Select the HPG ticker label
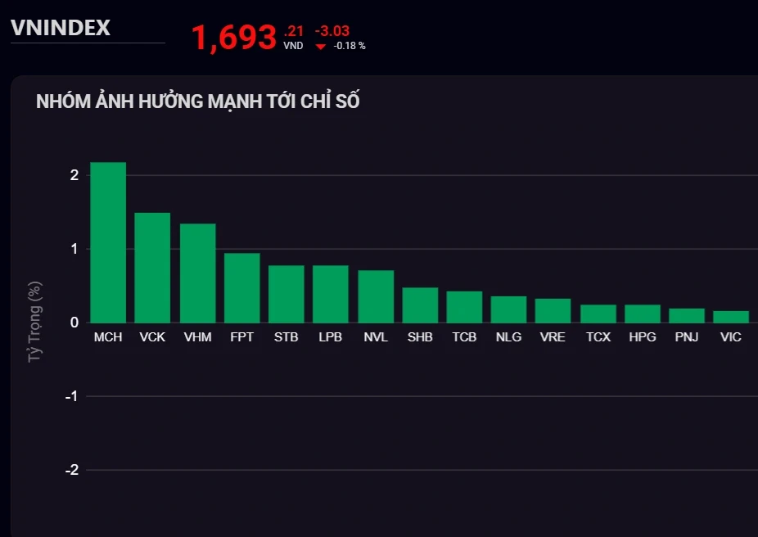Screen dimensions: 758x537 click(x=643, y=337)
